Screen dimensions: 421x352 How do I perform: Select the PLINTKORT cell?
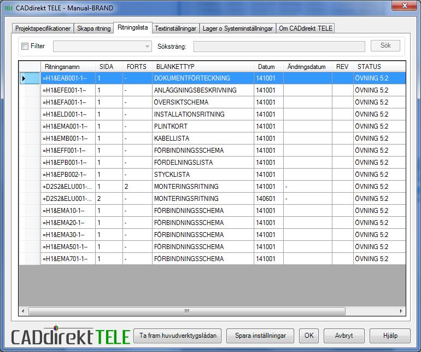point(203,126)
